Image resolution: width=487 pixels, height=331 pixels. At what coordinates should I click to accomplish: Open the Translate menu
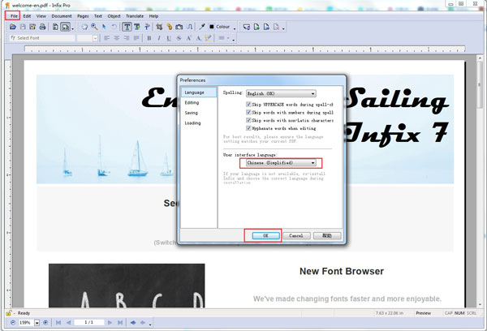pyautogui.click(x=135, y=16)
